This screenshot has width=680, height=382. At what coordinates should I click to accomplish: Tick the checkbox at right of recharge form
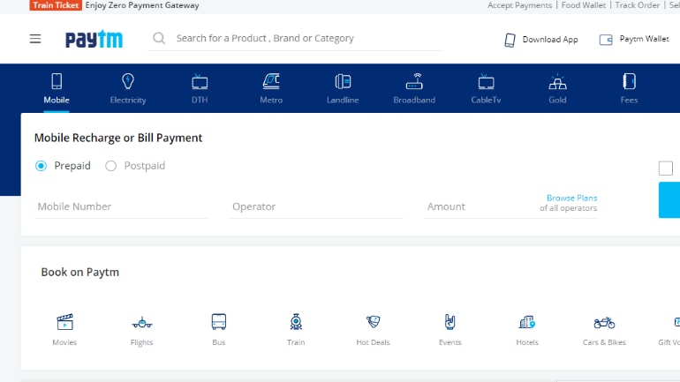pos(665,169)
